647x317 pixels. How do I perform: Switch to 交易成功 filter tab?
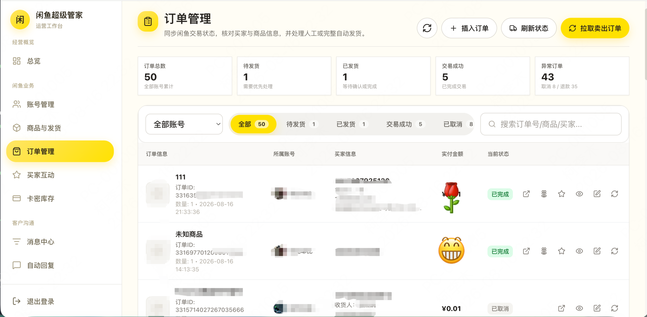405,124
